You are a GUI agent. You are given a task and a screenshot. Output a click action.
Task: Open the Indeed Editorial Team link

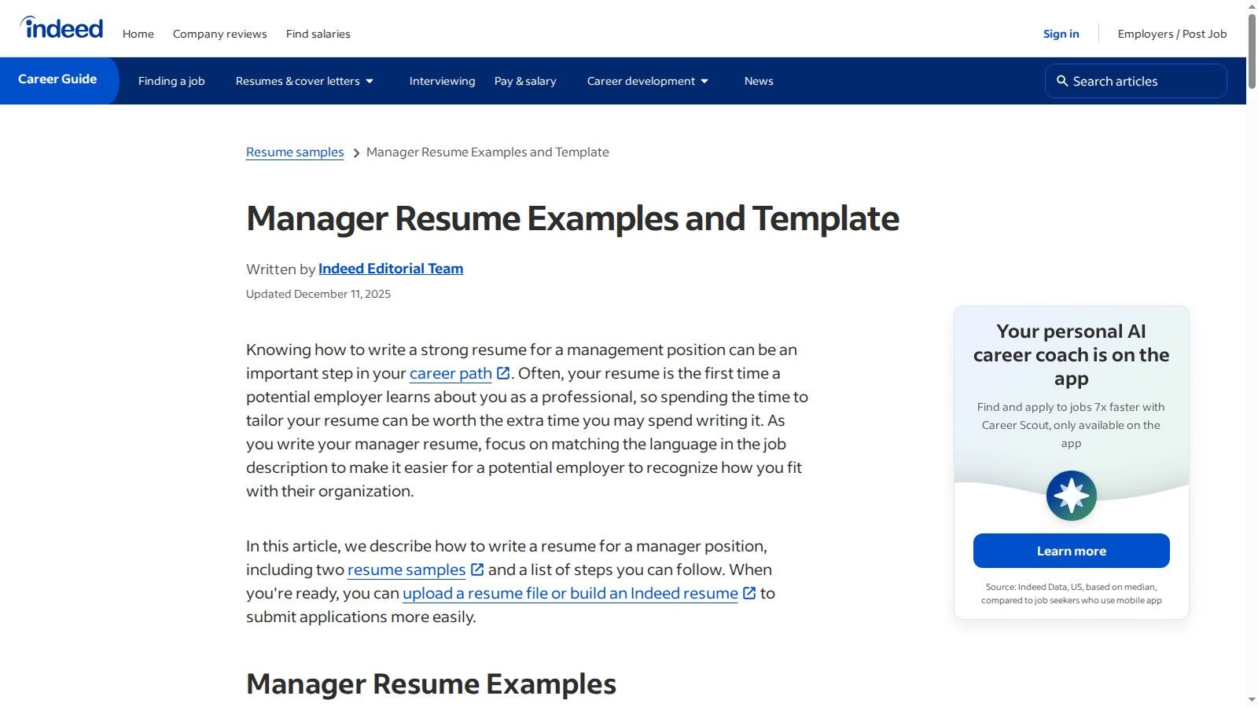coord(390,269)
